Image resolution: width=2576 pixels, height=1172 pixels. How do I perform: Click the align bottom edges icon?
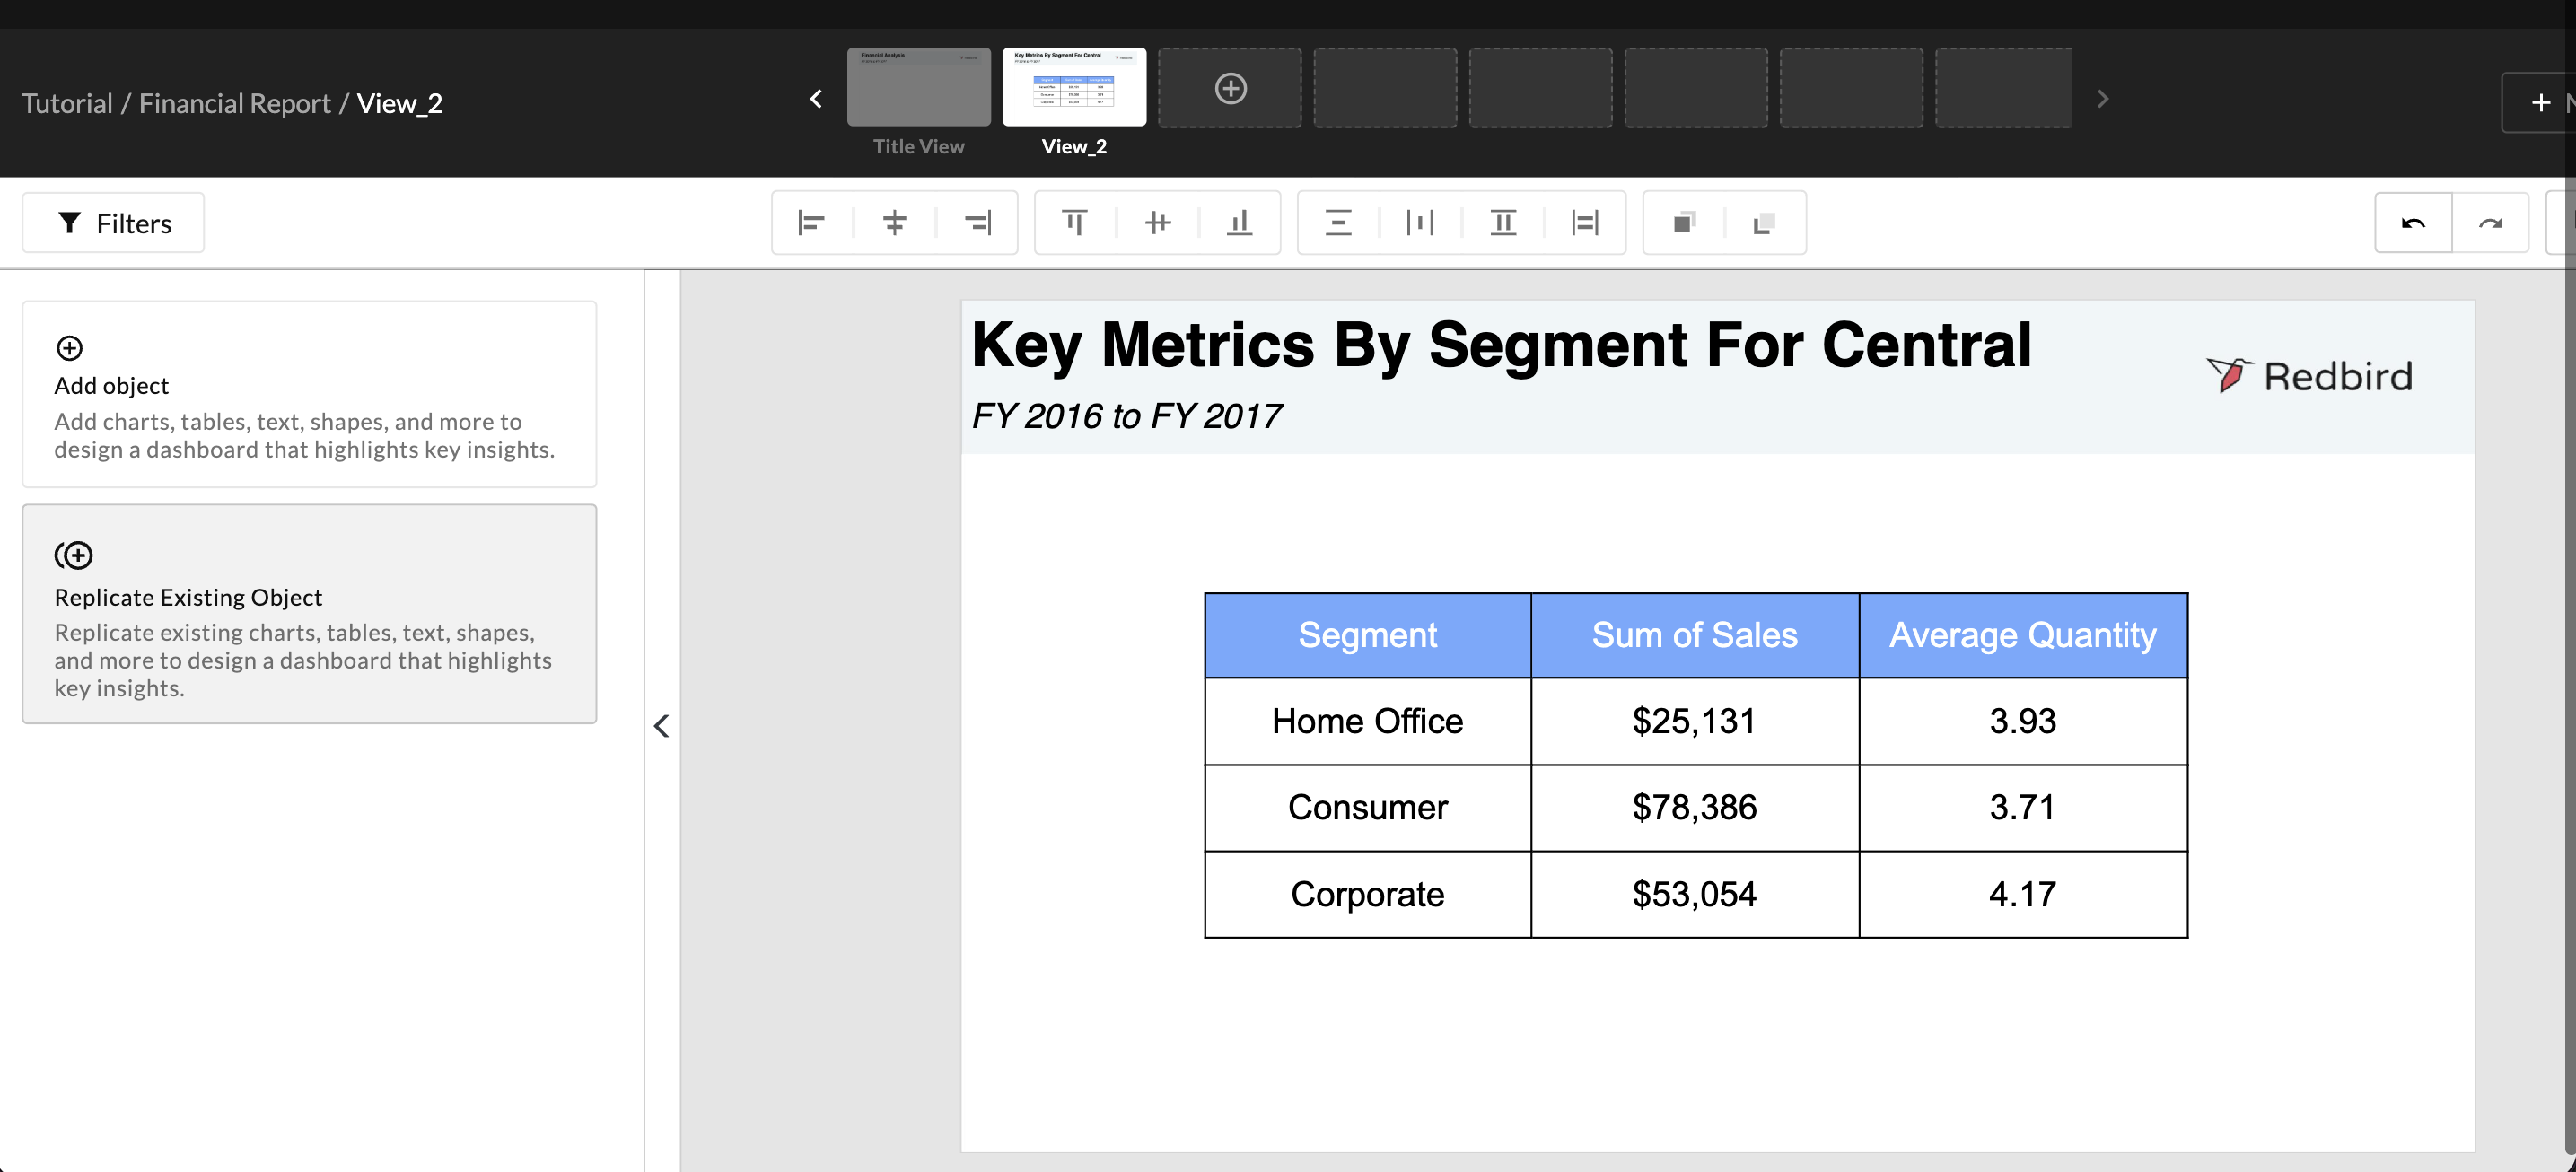click(1240, 223)
